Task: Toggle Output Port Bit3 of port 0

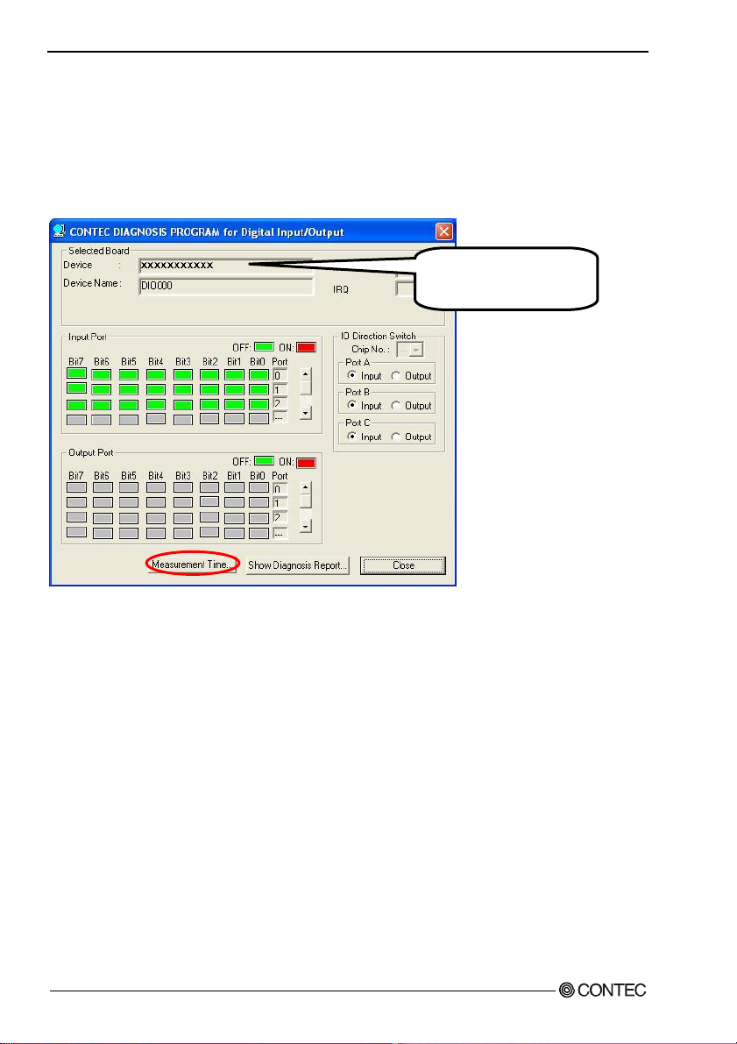Action: pyautogui.click(x=183, y=487)
